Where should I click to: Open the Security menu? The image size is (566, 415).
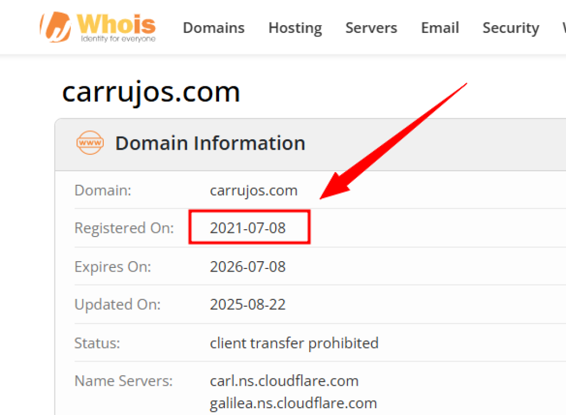pos(511,28)
